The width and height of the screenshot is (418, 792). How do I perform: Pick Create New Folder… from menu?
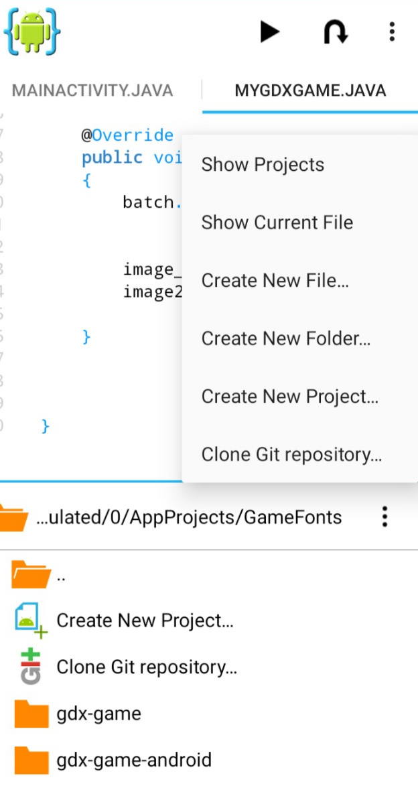click(x=285, y=338)
